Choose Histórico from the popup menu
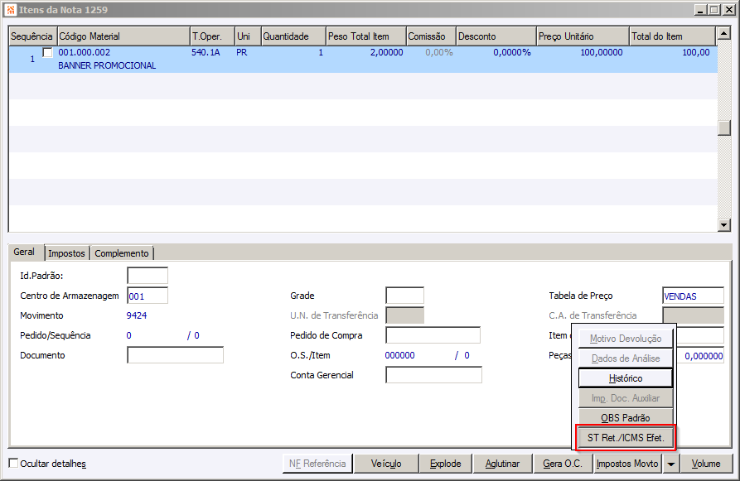 [x=626, y=378]
